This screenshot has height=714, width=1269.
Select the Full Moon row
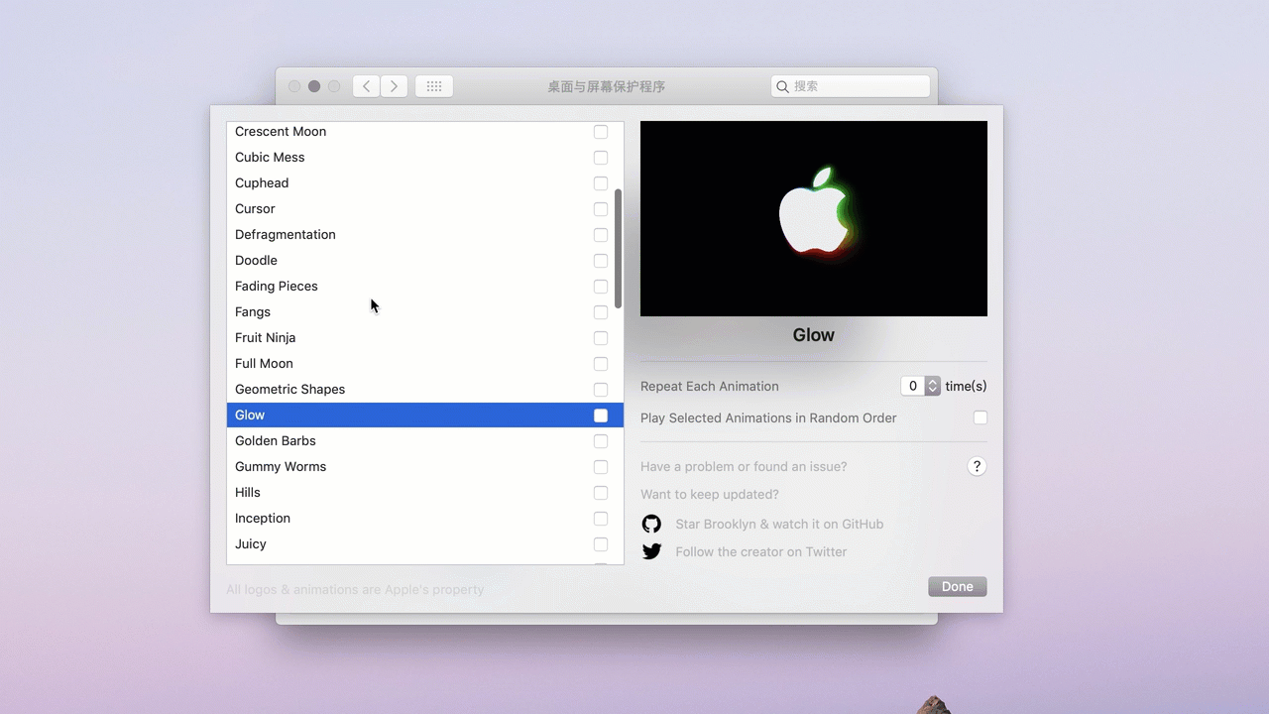click(x=425, y=364)
